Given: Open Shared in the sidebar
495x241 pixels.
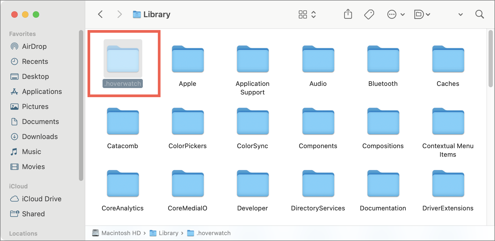Looking at the screenshot, I should pyautogui.click(x=27, y=214).
